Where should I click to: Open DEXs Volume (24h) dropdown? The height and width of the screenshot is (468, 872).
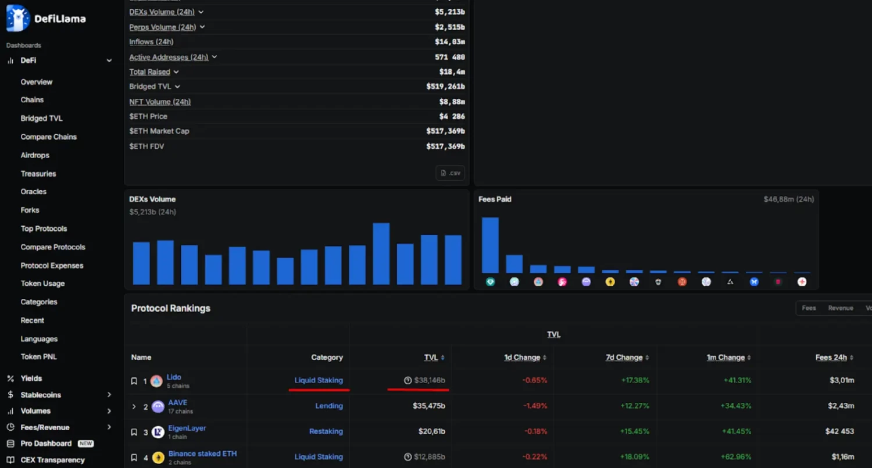(201, 12)
